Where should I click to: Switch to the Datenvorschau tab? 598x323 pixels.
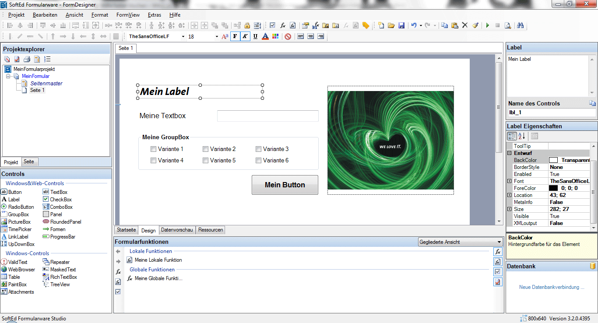(x=177, y=230)
